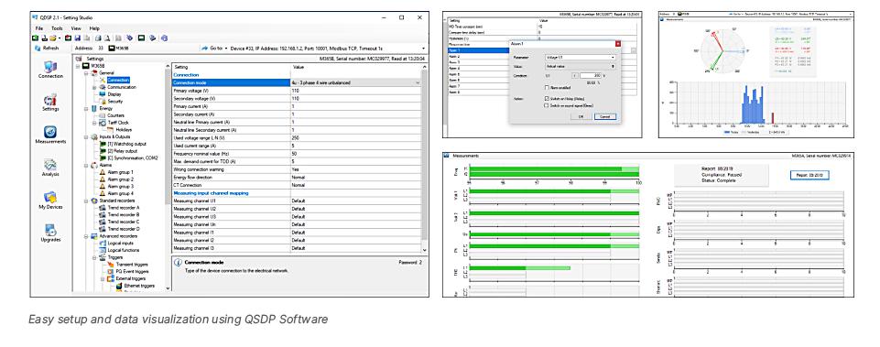
Task: Collapse the Energy tree node
Action: [x=86, y=108]
